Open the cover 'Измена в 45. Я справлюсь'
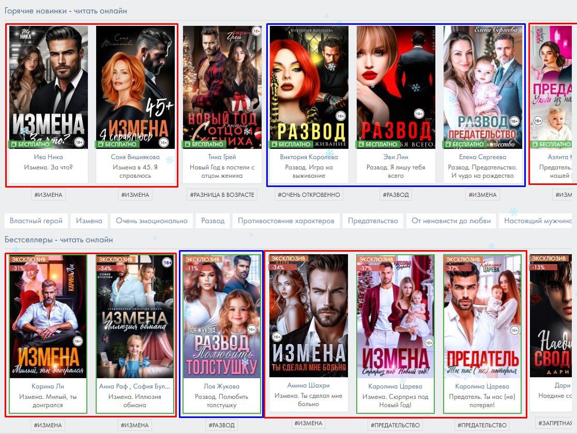 (135, 87)
